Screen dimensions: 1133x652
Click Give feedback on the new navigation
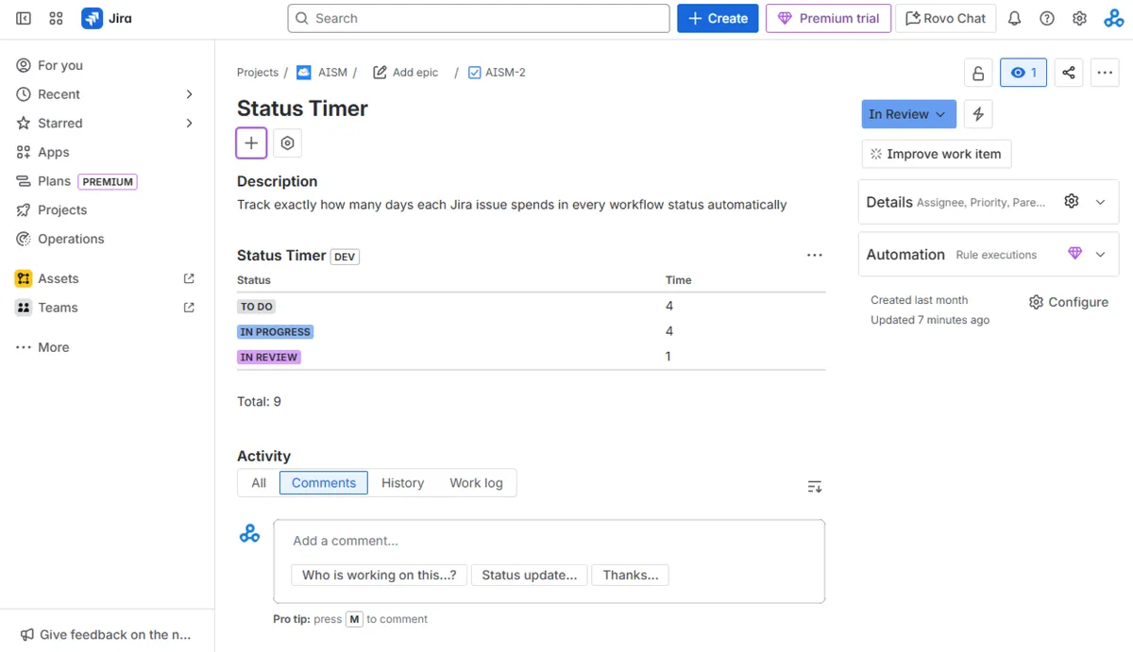pos(107,635)
